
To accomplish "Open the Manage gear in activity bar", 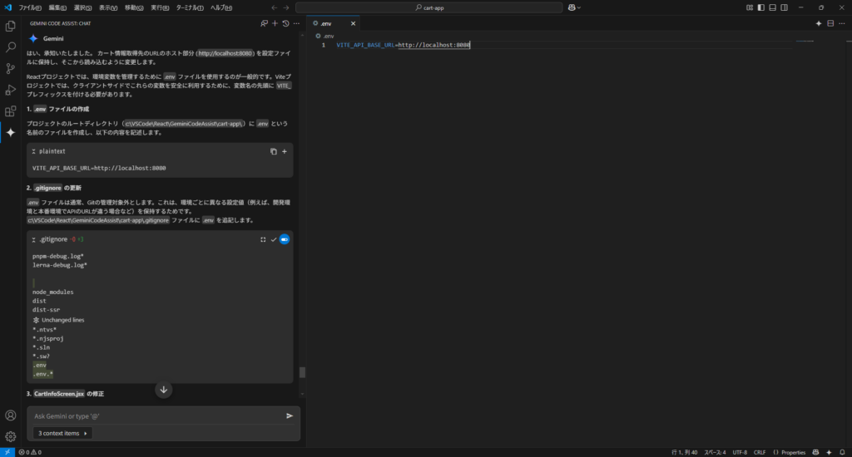I will point(10,436).
